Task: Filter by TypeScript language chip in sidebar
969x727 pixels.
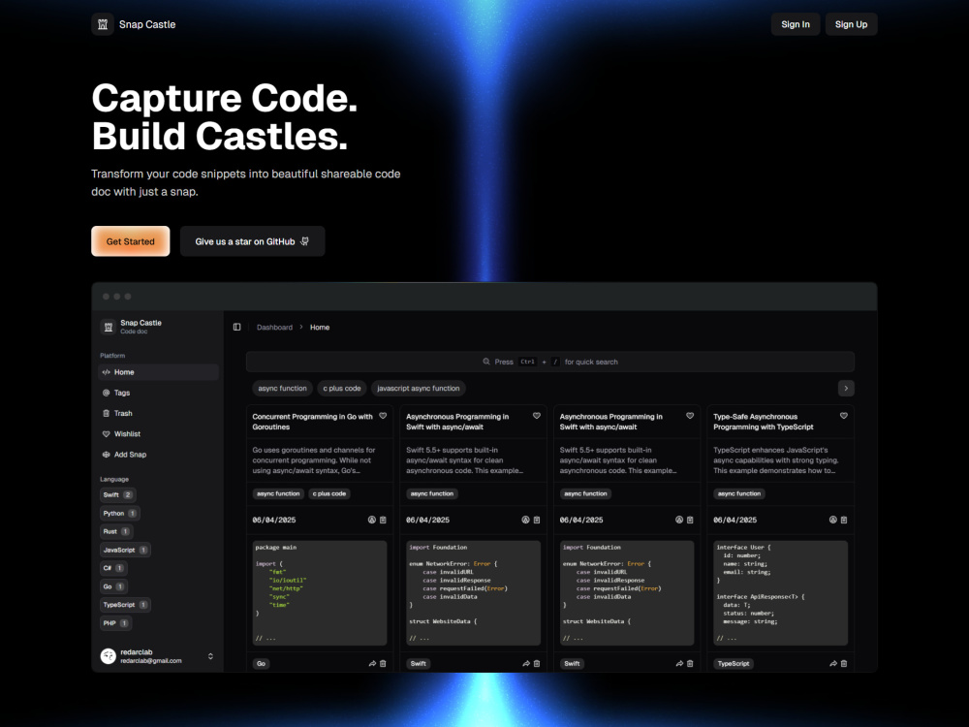Action: (x=125, y=605)
